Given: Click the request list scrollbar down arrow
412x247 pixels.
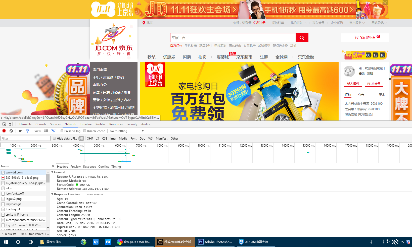Looking at the screenshot, I should 48,228.
